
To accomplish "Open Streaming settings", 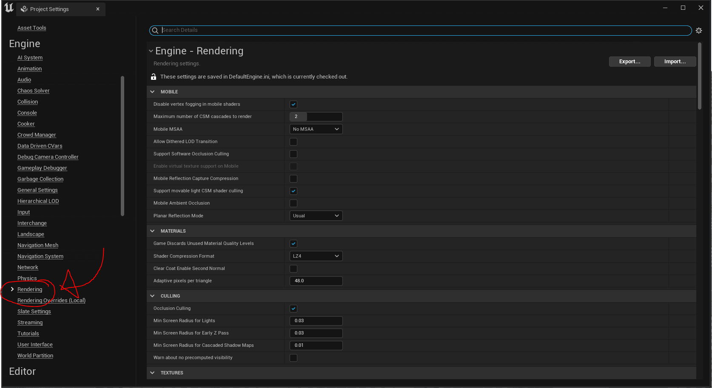I will (30, 323).
